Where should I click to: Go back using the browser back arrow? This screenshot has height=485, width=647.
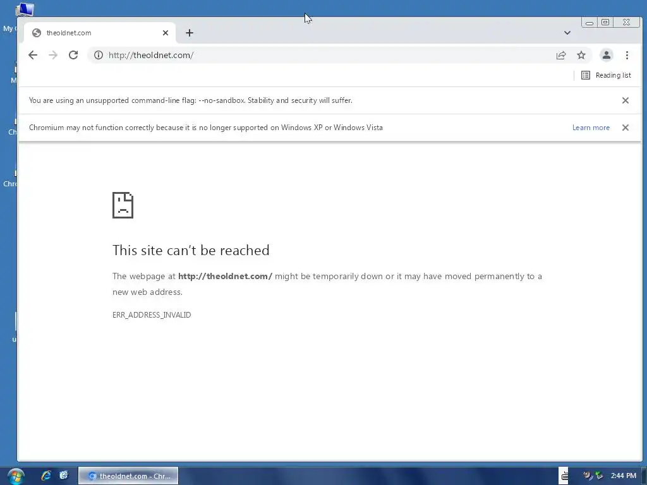[33, 56]
